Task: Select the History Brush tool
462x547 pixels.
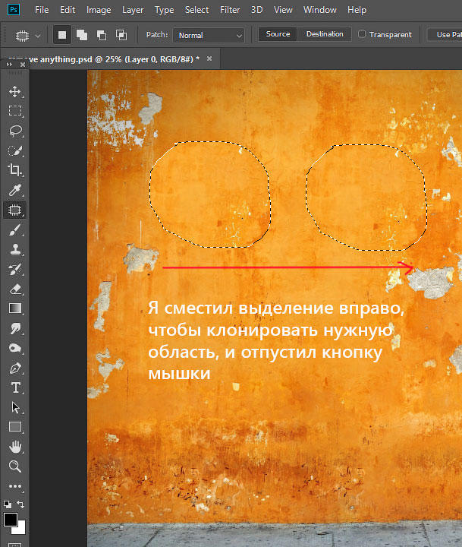Action: (14, 269)
